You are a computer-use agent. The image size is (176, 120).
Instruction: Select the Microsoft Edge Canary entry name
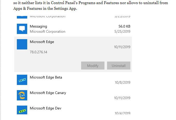[x=48, y=93]
